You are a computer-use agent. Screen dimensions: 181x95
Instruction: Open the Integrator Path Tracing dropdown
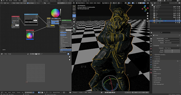(x=172, y=48)
